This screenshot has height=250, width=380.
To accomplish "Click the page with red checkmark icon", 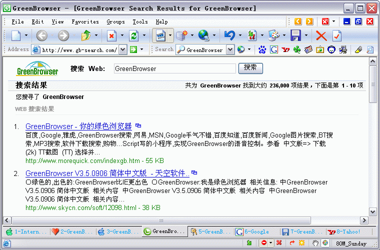I will [337, 36].
